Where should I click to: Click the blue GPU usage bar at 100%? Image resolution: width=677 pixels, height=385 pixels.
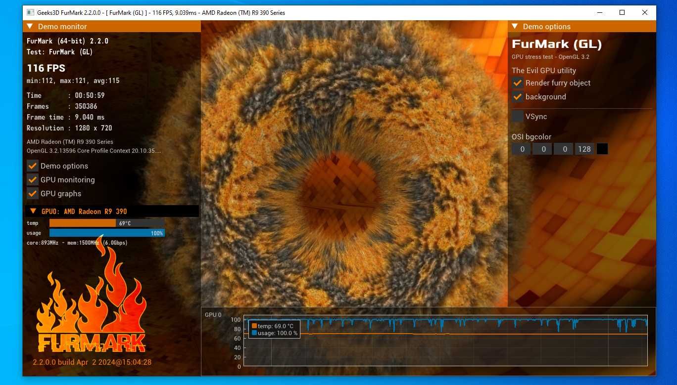click(107, 233)
